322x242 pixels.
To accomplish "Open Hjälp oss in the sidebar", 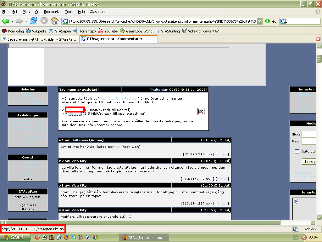I will point(28,205).
